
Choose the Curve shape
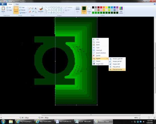click(49, 7)
